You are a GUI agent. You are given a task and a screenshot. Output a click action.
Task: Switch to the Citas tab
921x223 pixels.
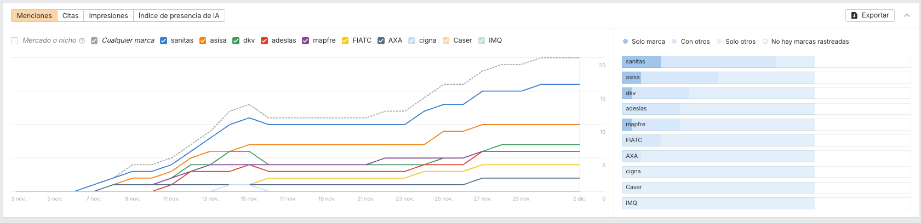point(70,15)
